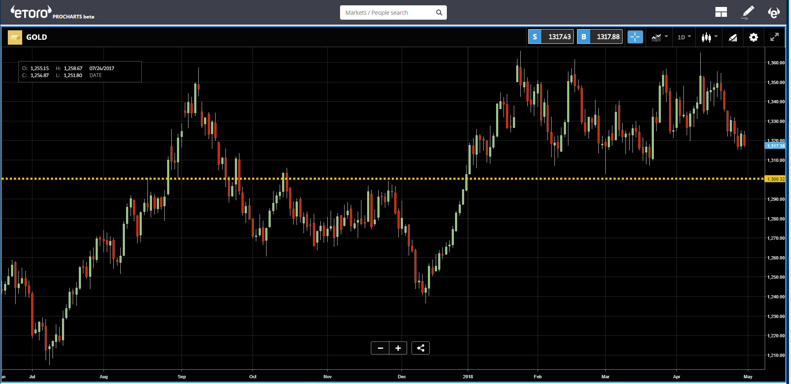Screen dimensions: 791x384
Task: Toggle the Sell side with the S button
Action: (x=535, y=36)
